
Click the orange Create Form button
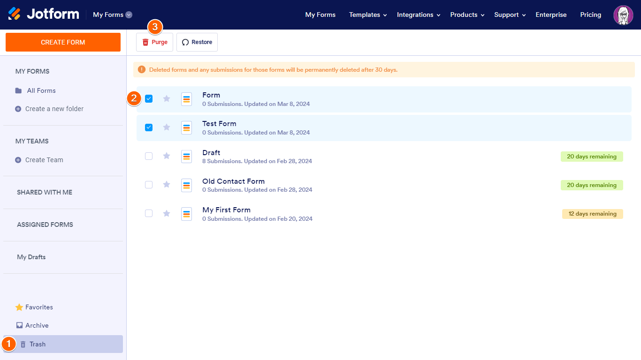click(63, 42)
